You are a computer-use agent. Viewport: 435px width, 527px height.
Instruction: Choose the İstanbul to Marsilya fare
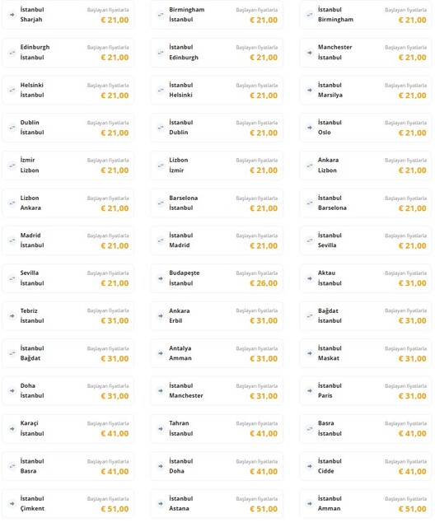pos(366,90)
